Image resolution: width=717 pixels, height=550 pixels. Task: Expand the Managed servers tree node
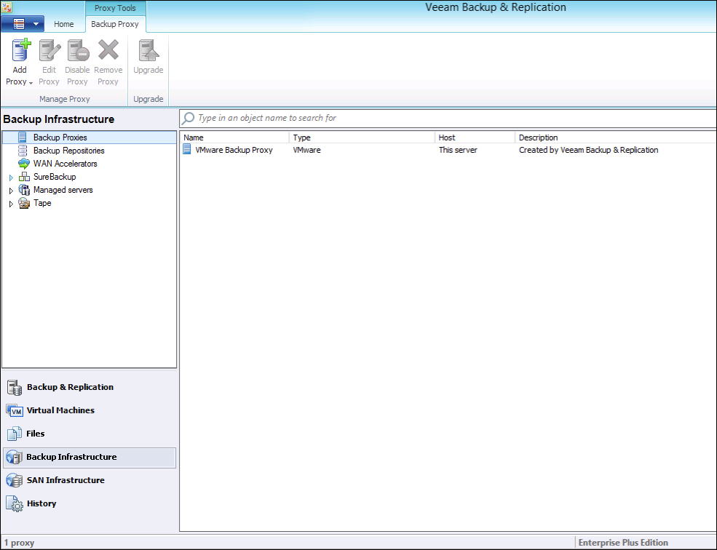tap(11, 191)
